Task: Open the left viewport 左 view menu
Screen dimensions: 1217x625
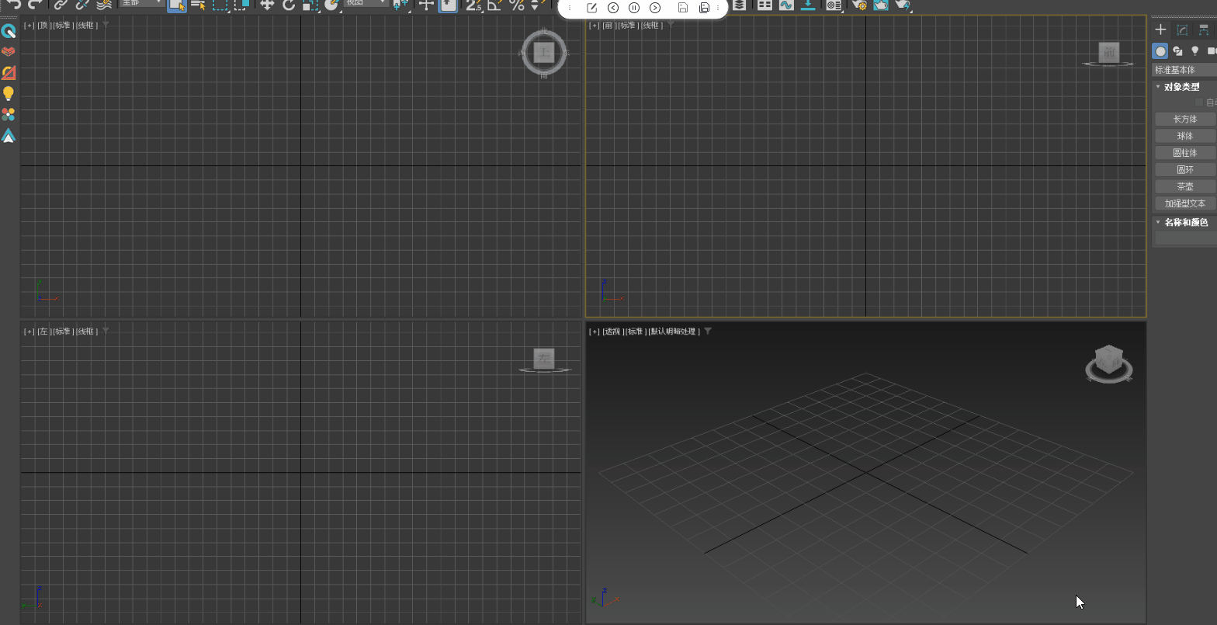Action: click(43, 332)
